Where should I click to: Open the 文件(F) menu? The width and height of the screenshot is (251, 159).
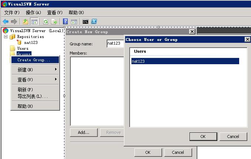[11, 13]
